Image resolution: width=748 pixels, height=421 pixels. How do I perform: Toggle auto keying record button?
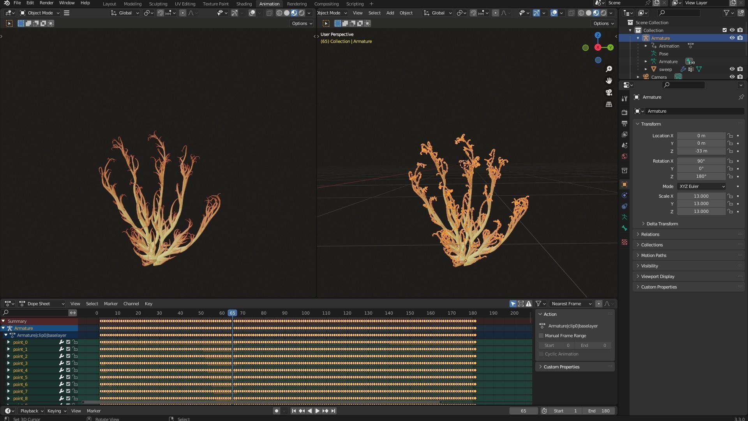click(x=277, y=411)
